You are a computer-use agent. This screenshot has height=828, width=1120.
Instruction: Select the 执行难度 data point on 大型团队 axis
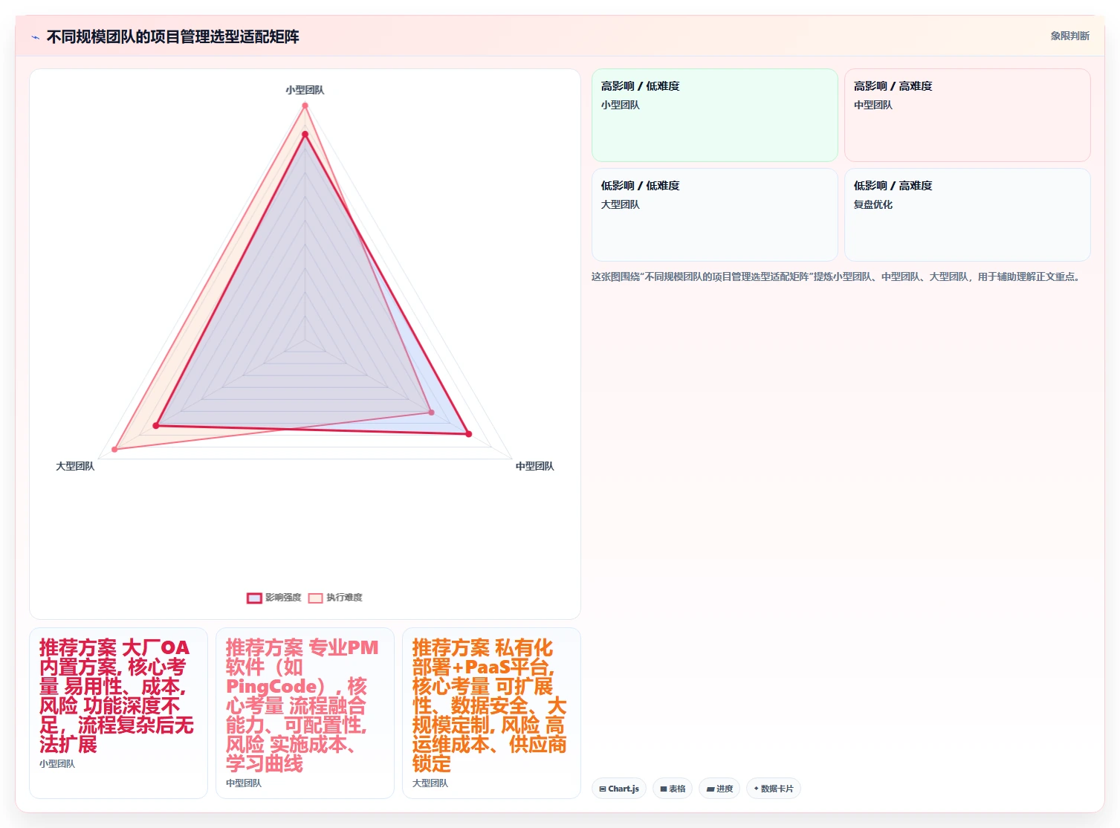pos(114,449)
